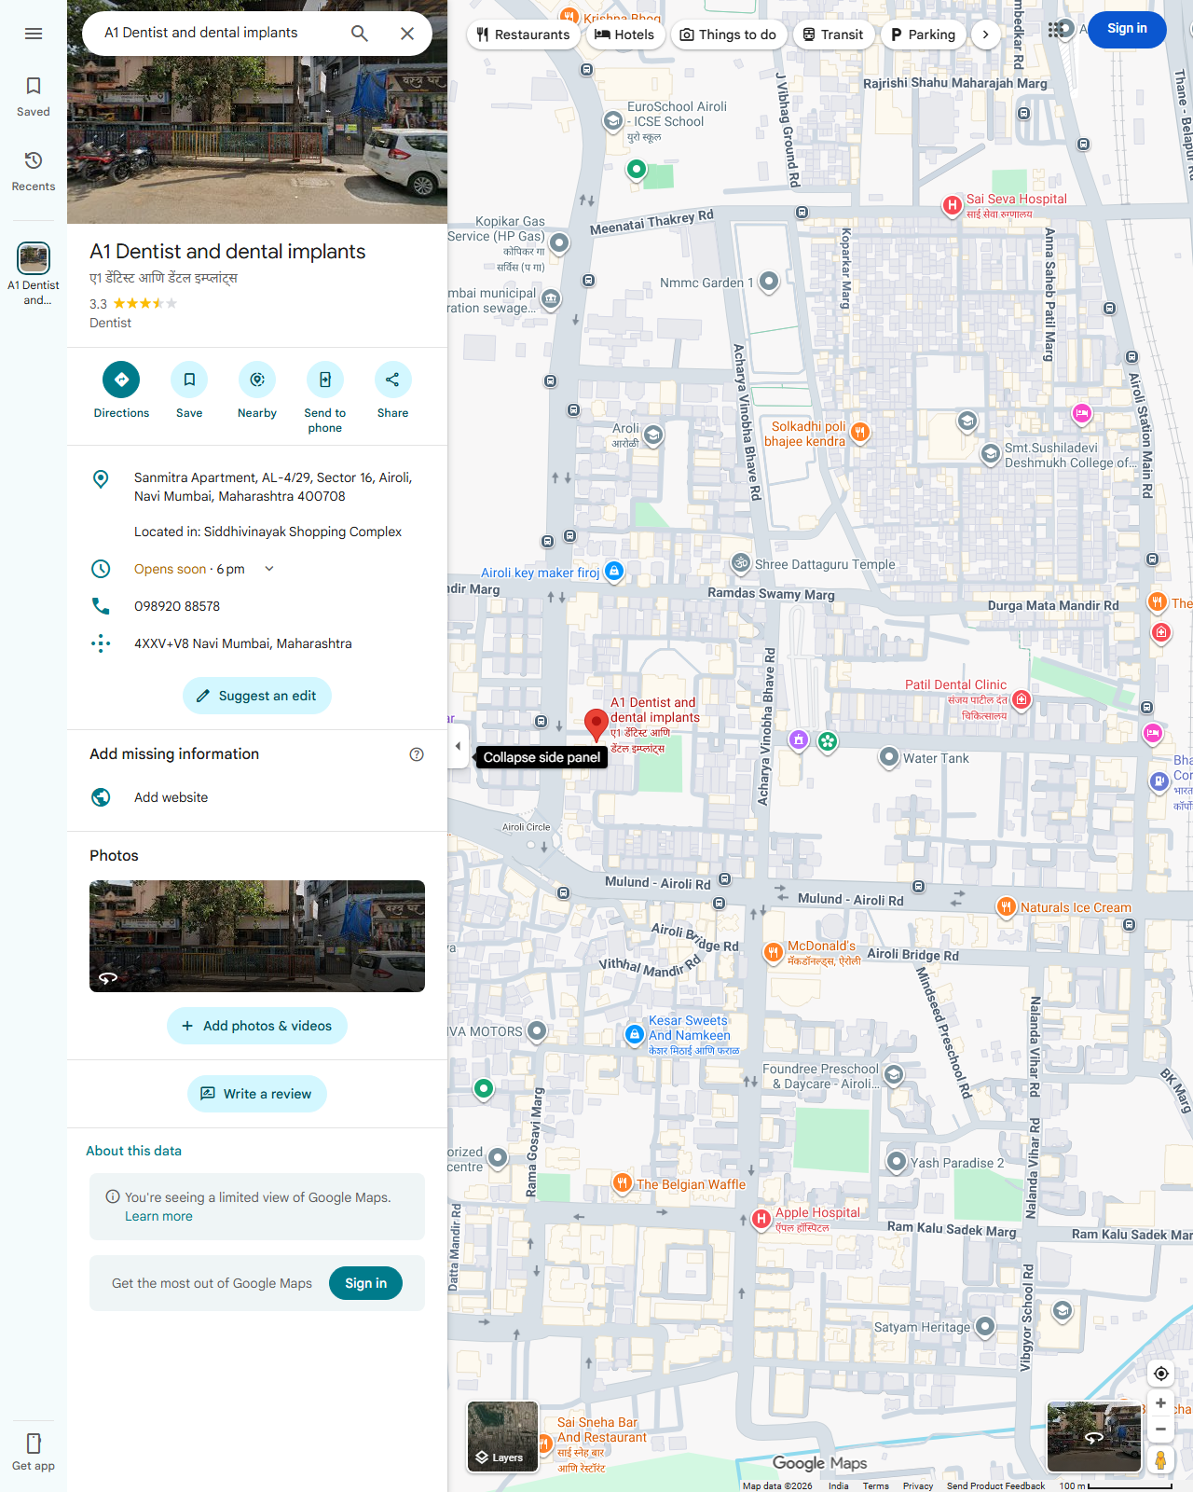Select McDonald's map marker
The height and width of the screenshot is (1492, 1193).
click(x=773, y=952)
